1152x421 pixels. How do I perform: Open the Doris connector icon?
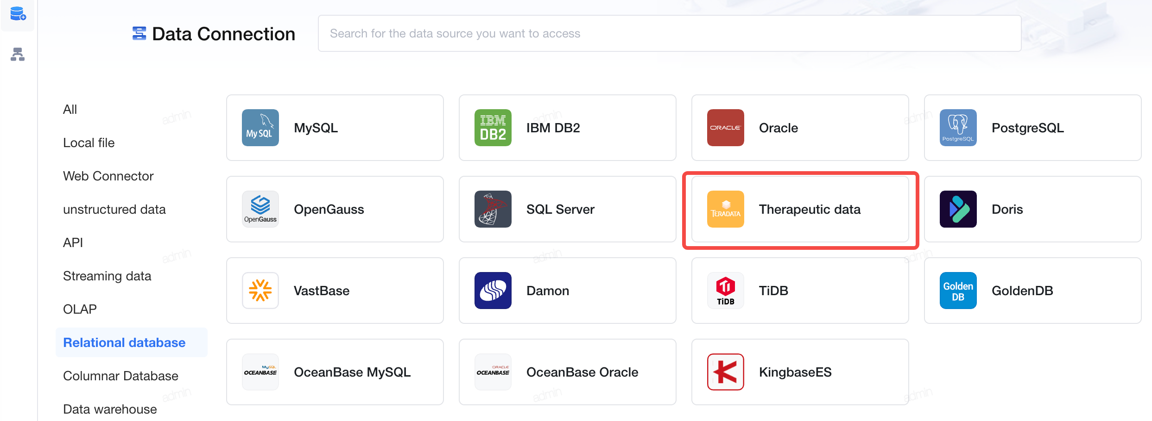(958, 209)
